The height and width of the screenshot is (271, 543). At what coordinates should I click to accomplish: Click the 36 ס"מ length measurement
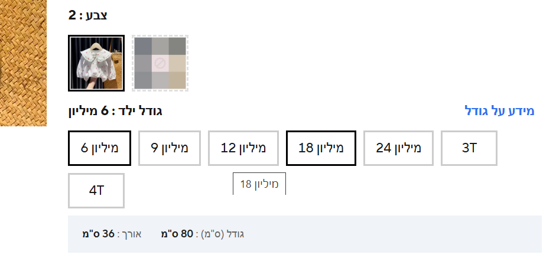tap(99, 234)
